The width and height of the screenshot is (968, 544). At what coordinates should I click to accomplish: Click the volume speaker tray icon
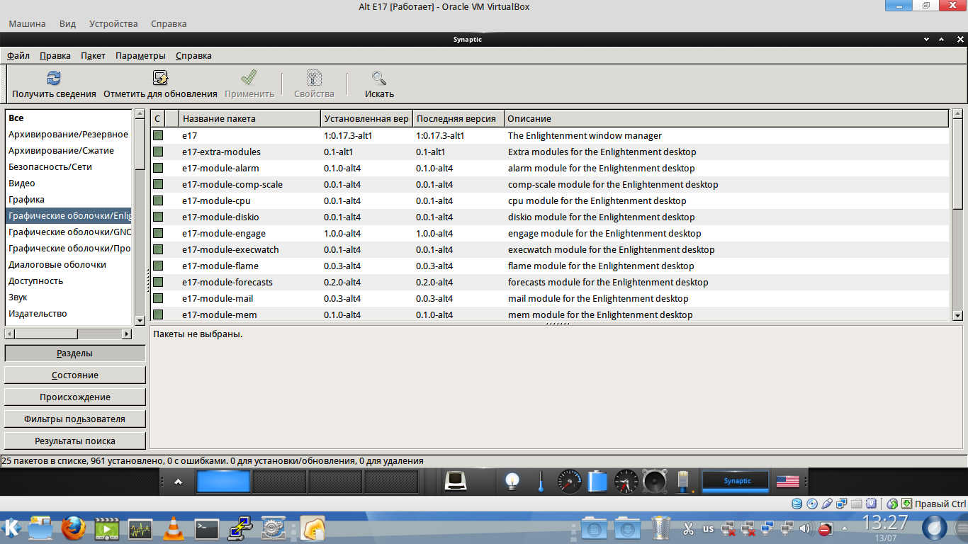tap(805, 528)
